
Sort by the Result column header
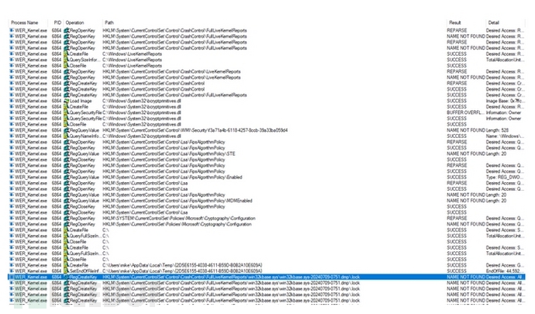pos(455,22)
